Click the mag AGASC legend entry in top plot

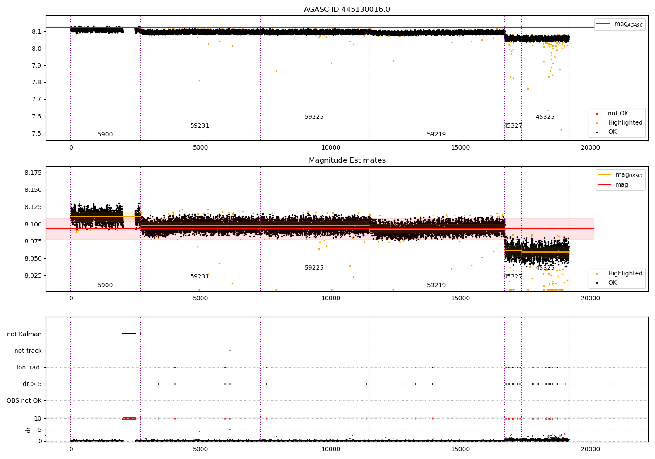click(620, 24)
